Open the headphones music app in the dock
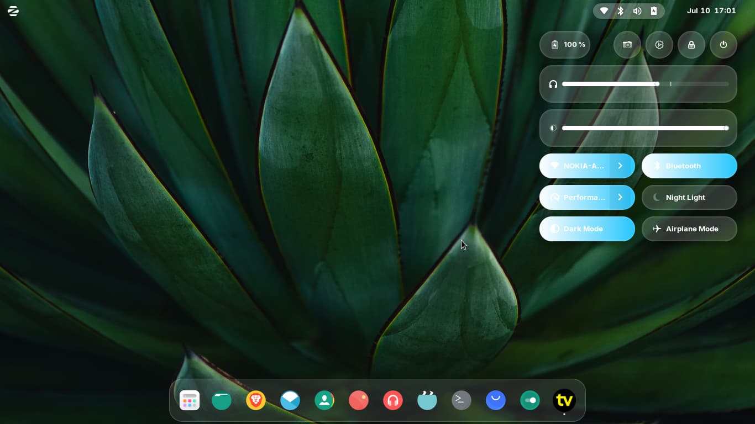Screen dimensions: 755x424 click(393, 400)
